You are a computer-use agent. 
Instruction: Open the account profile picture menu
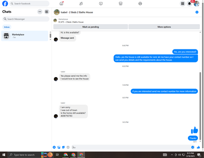point(196,4)
